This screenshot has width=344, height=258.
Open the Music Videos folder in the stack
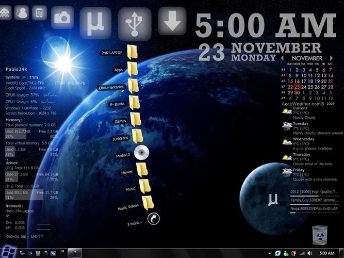(x=148, y=203)
